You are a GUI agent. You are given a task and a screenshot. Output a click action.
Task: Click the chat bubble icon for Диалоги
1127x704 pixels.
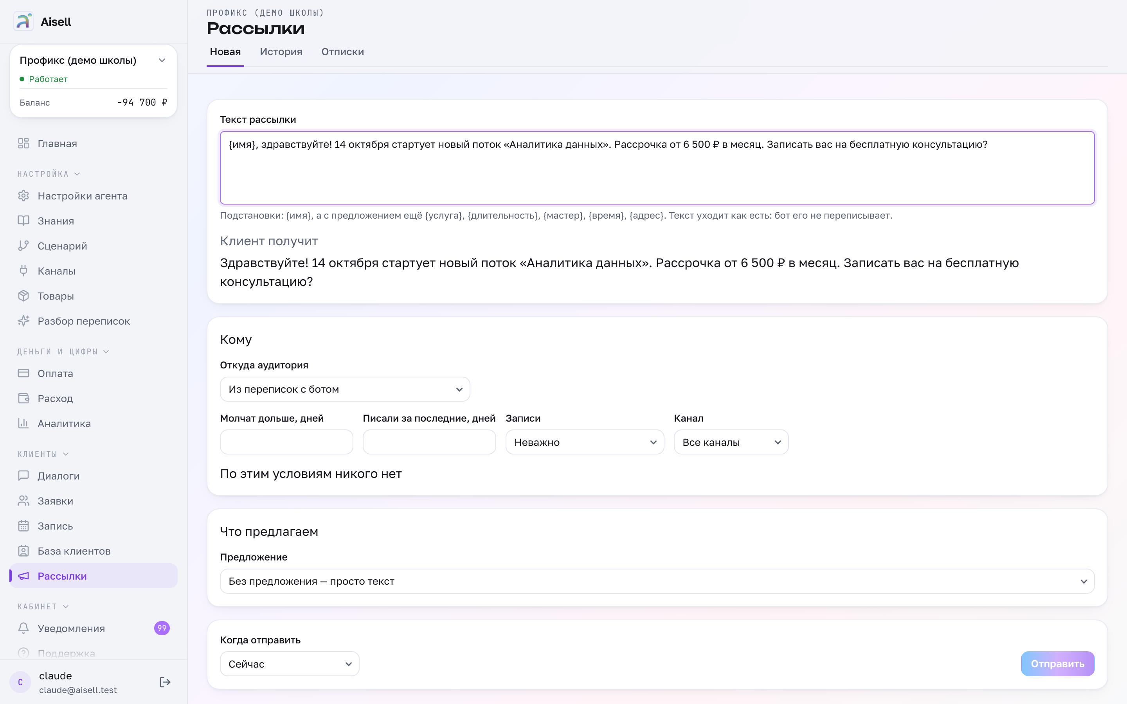click(x=23, y=476)
